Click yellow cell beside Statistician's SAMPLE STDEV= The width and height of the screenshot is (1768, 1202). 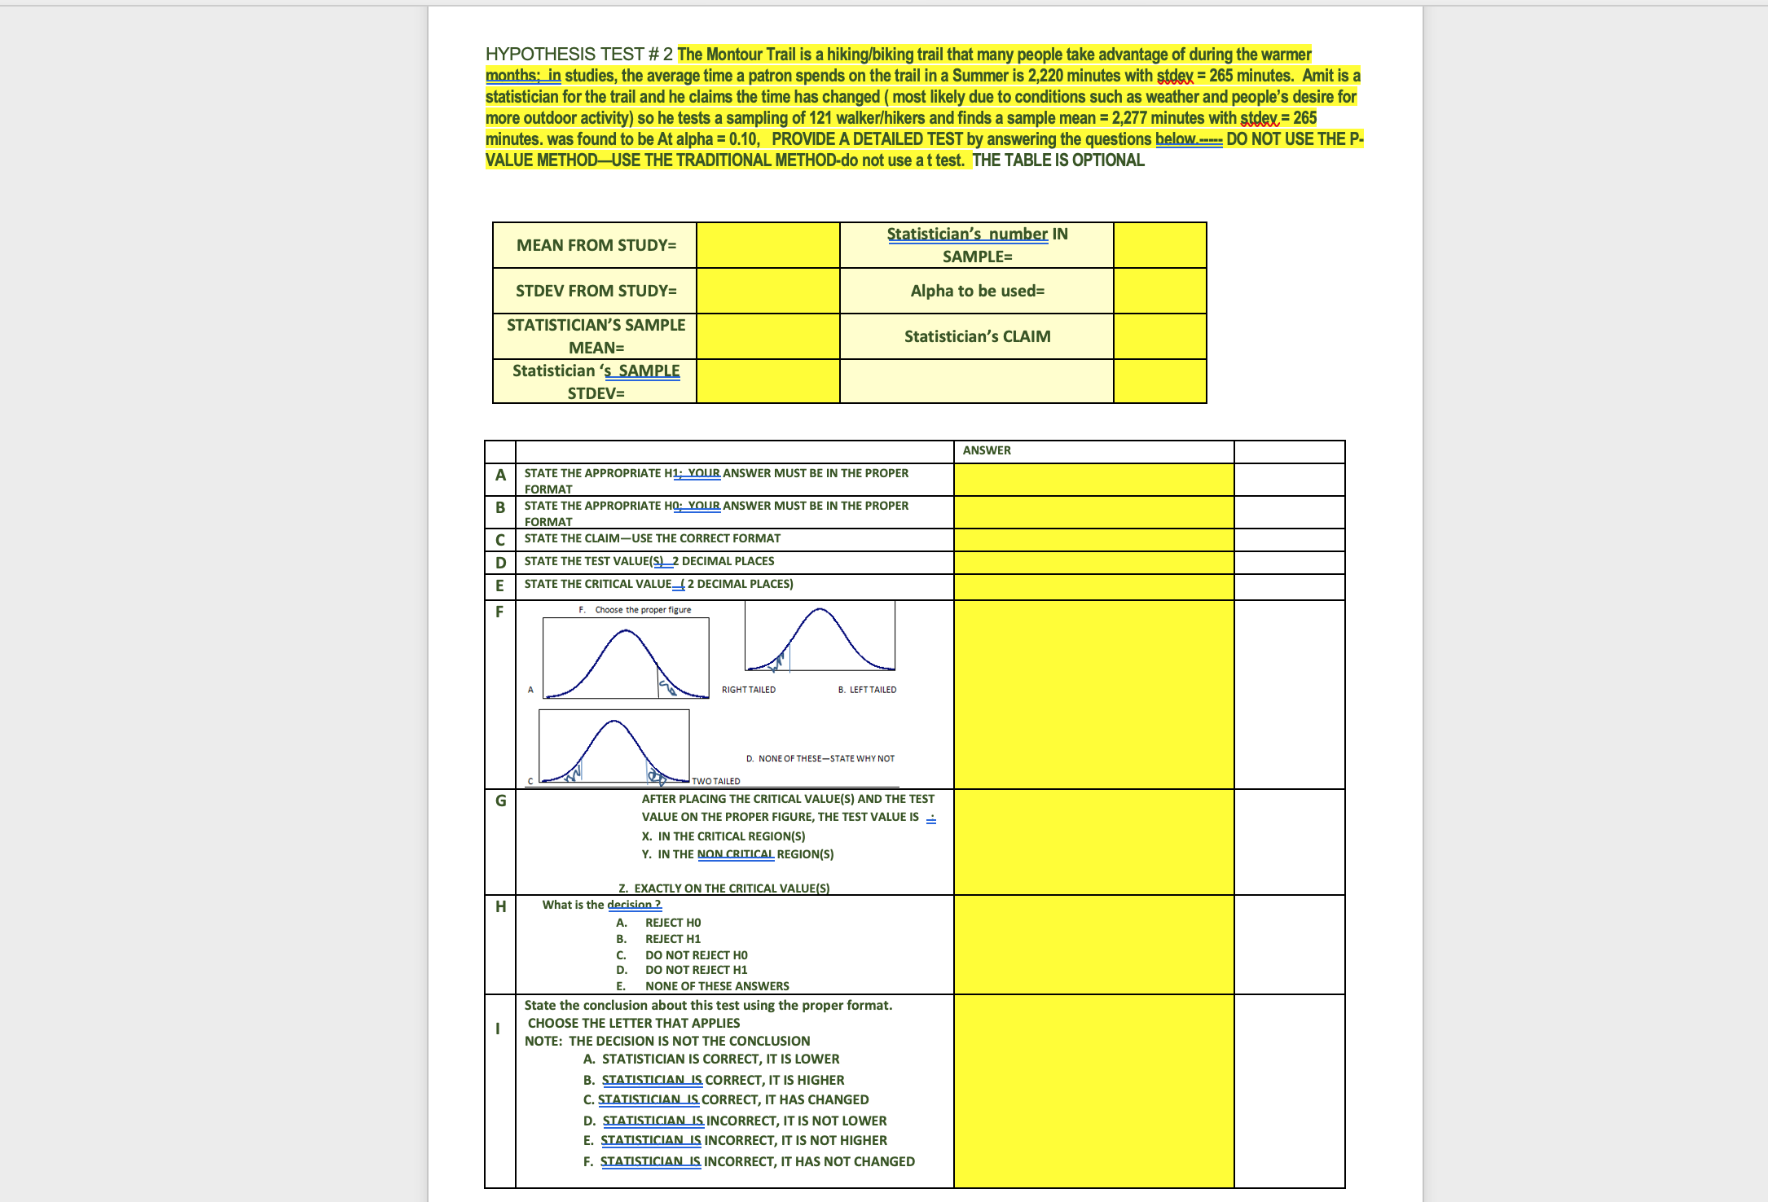(767, 381)
